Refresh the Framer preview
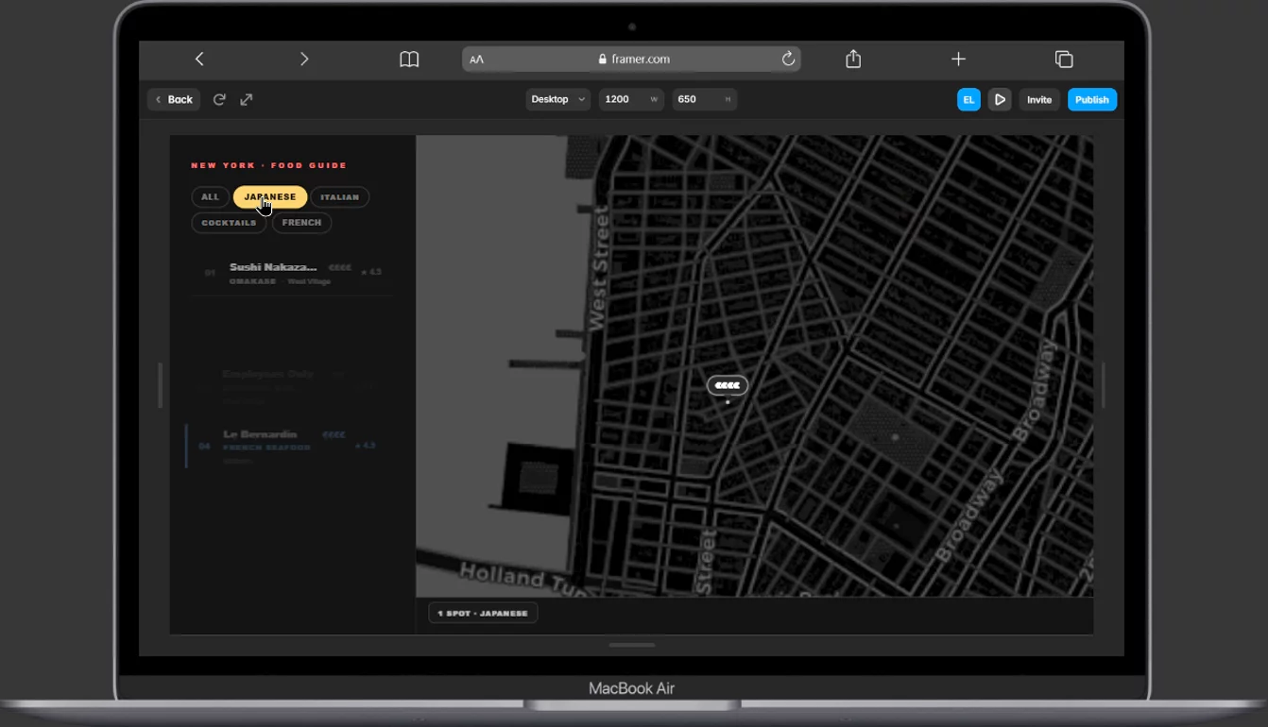Image resolution: width=1268 pixels, height=727 pixels. (219, 99)
